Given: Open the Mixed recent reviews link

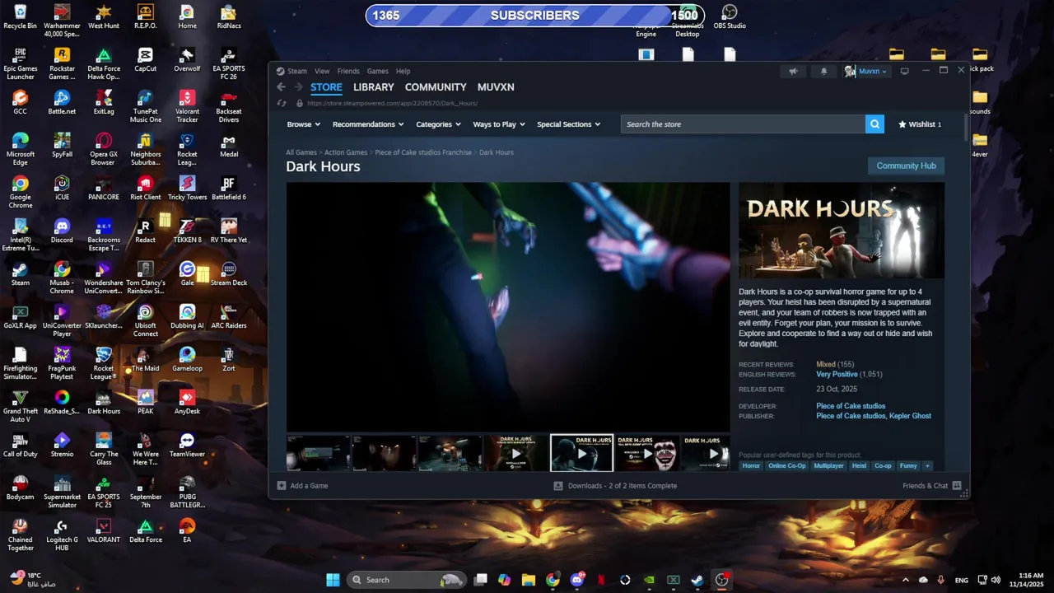Looking at the screenshot, I should click(826, 365).
